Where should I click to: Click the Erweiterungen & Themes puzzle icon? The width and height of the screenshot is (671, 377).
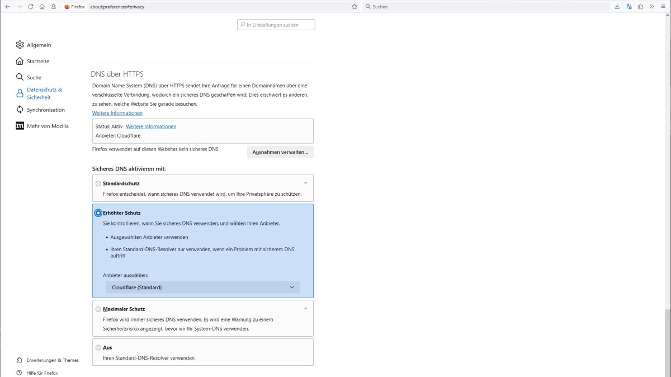[x=20, y=360]
